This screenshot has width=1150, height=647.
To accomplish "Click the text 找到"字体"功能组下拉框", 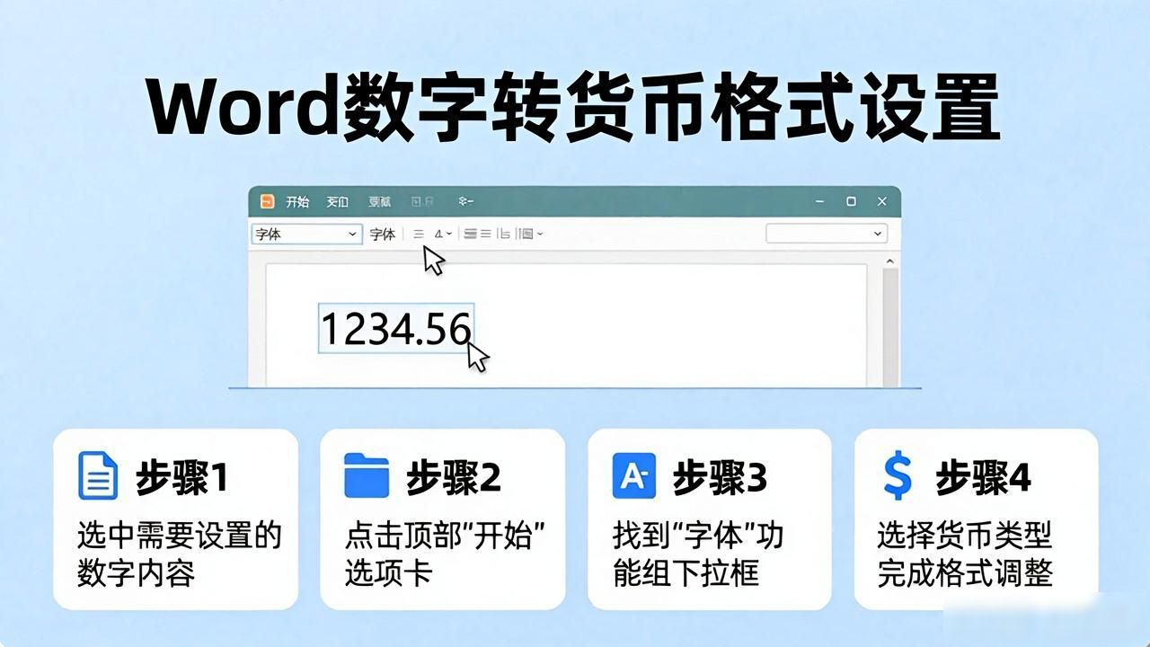I will (x=698, y=554).
